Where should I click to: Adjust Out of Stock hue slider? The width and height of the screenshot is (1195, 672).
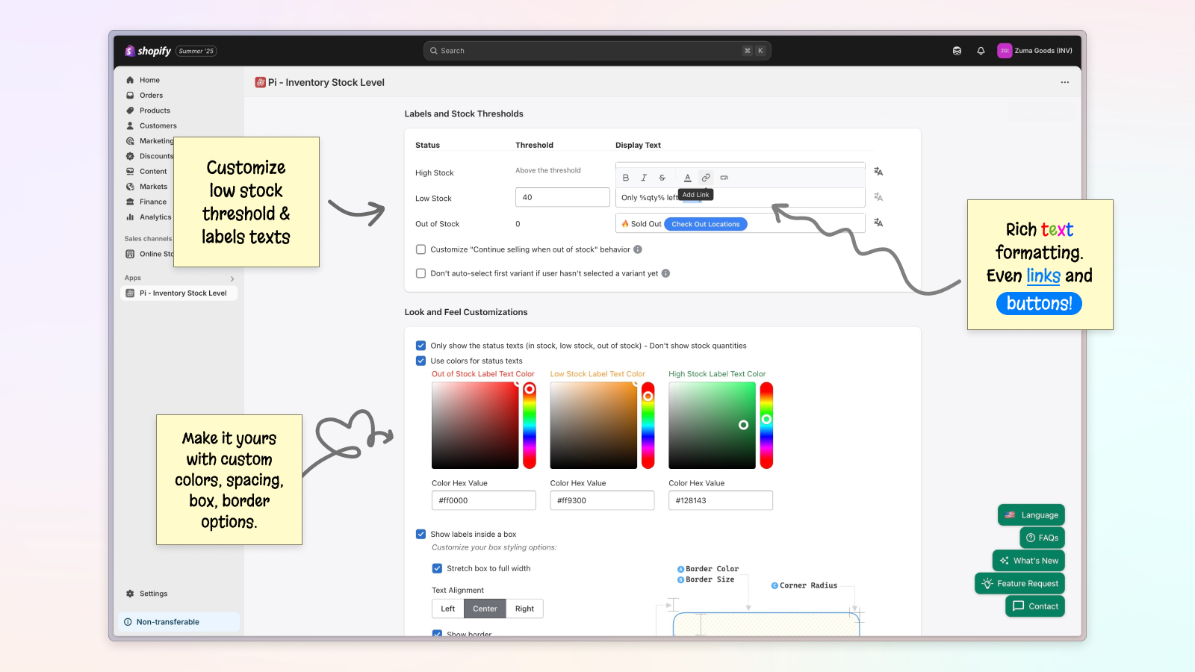click(530, 426)
